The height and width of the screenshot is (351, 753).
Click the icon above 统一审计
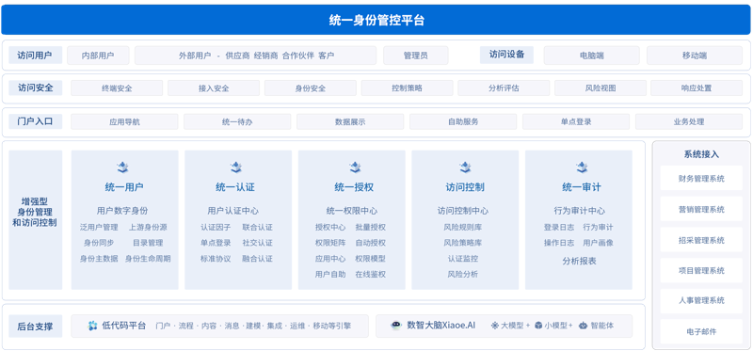coord(582,168)
